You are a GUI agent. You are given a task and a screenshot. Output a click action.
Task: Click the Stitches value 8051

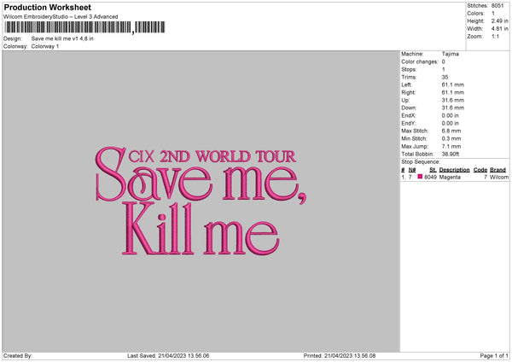(497, 6)
